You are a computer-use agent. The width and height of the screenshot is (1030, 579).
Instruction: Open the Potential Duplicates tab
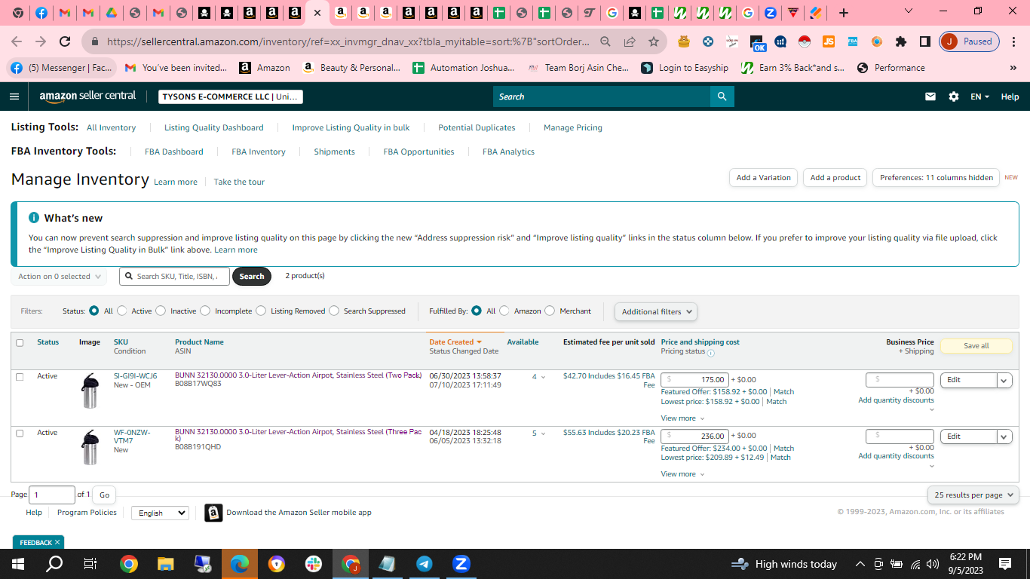[x=477, y=127]
